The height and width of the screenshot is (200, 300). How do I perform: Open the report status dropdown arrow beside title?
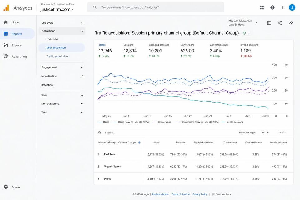[x=249, y=33]
